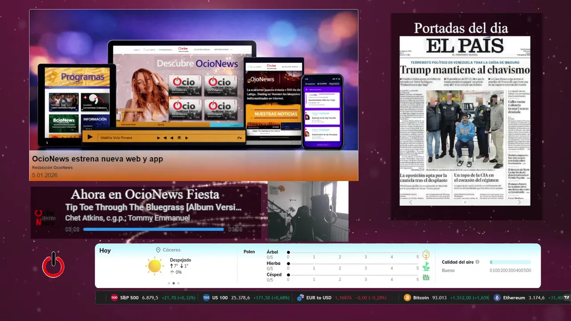Click the orange Bitcoin icon
The width and height of the screenshot is (571, 321).
407,298
